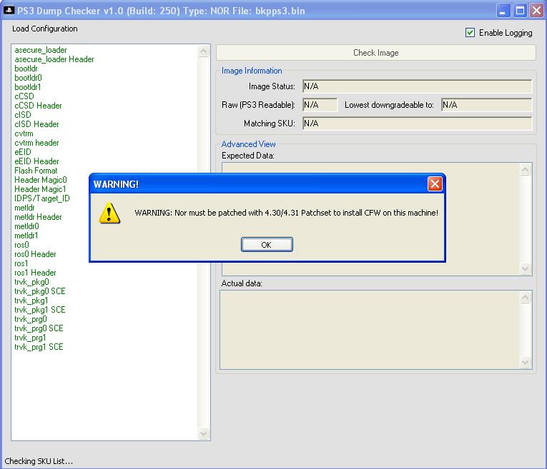Select the ros0 entry

[21, 245]
